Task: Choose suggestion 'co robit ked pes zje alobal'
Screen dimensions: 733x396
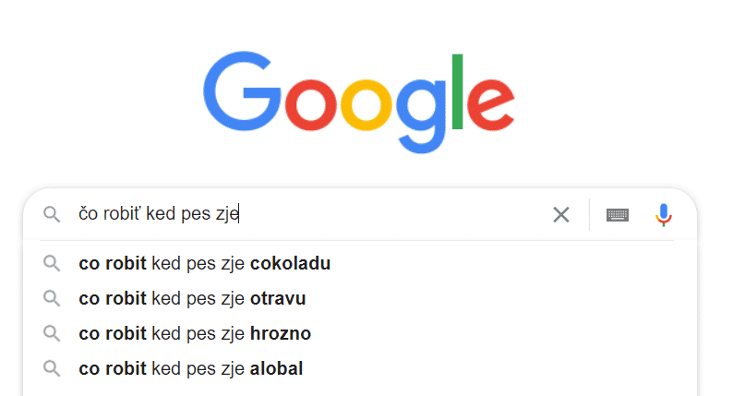Action: click(x=360, y=368)
